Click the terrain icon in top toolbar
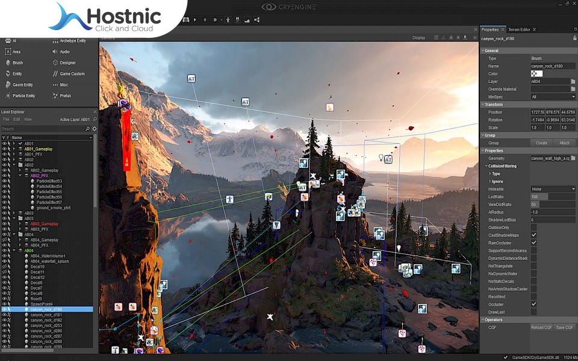 click(x=247, y=20)
